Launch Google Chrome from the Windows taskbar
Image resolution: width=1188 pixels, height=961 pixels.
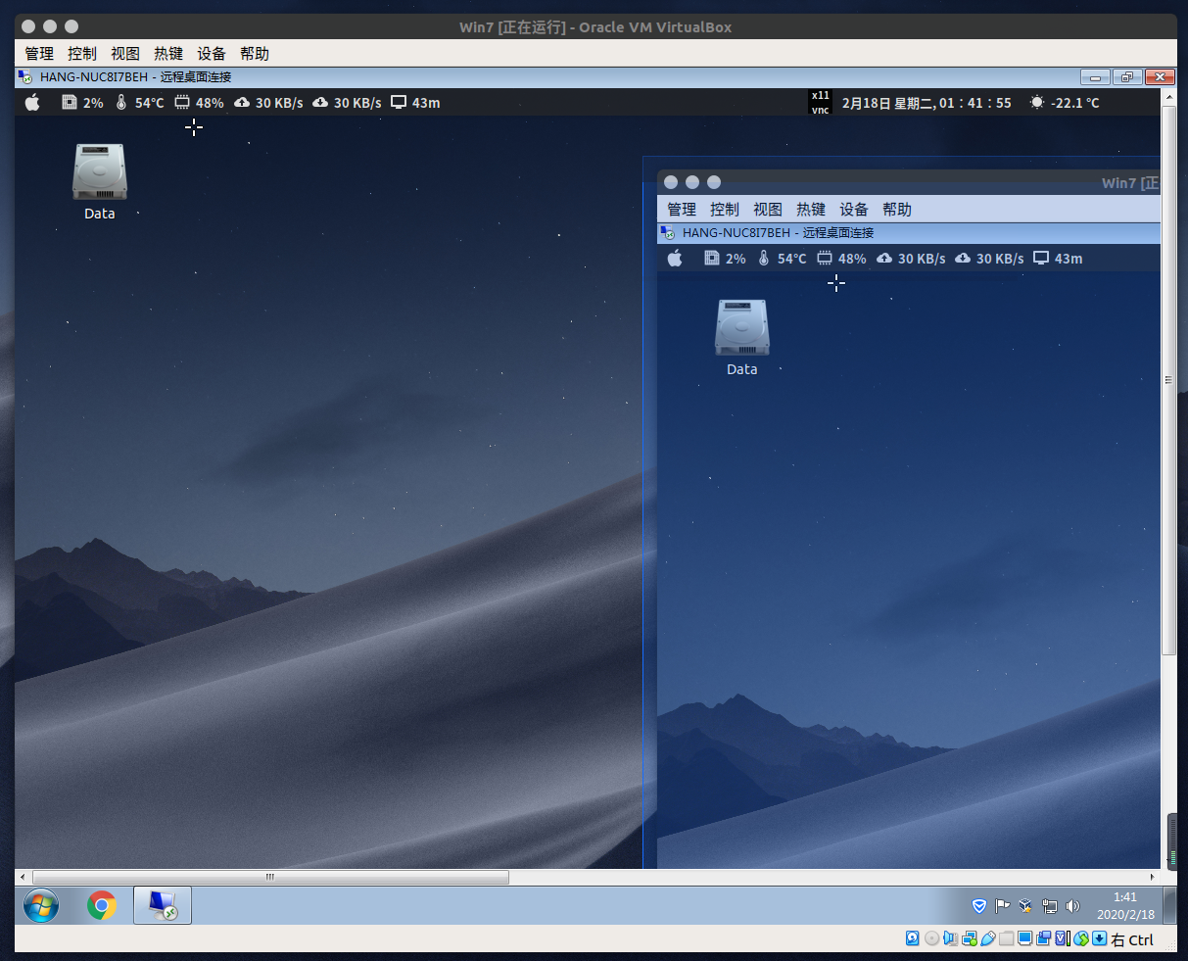(102, 906)
